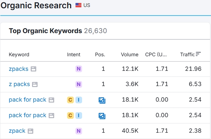Image resolution: width=211 pixels, height=139 pixels.
Task: Sort by the Volume column header
Action: click(x=130, y=55)
